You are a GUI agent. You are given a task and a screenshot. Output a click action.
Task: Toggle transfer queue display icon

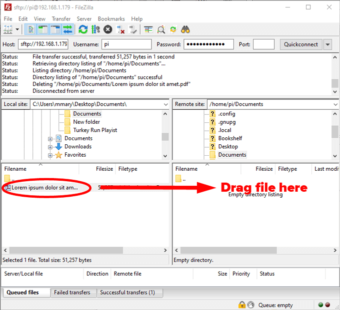68,29
